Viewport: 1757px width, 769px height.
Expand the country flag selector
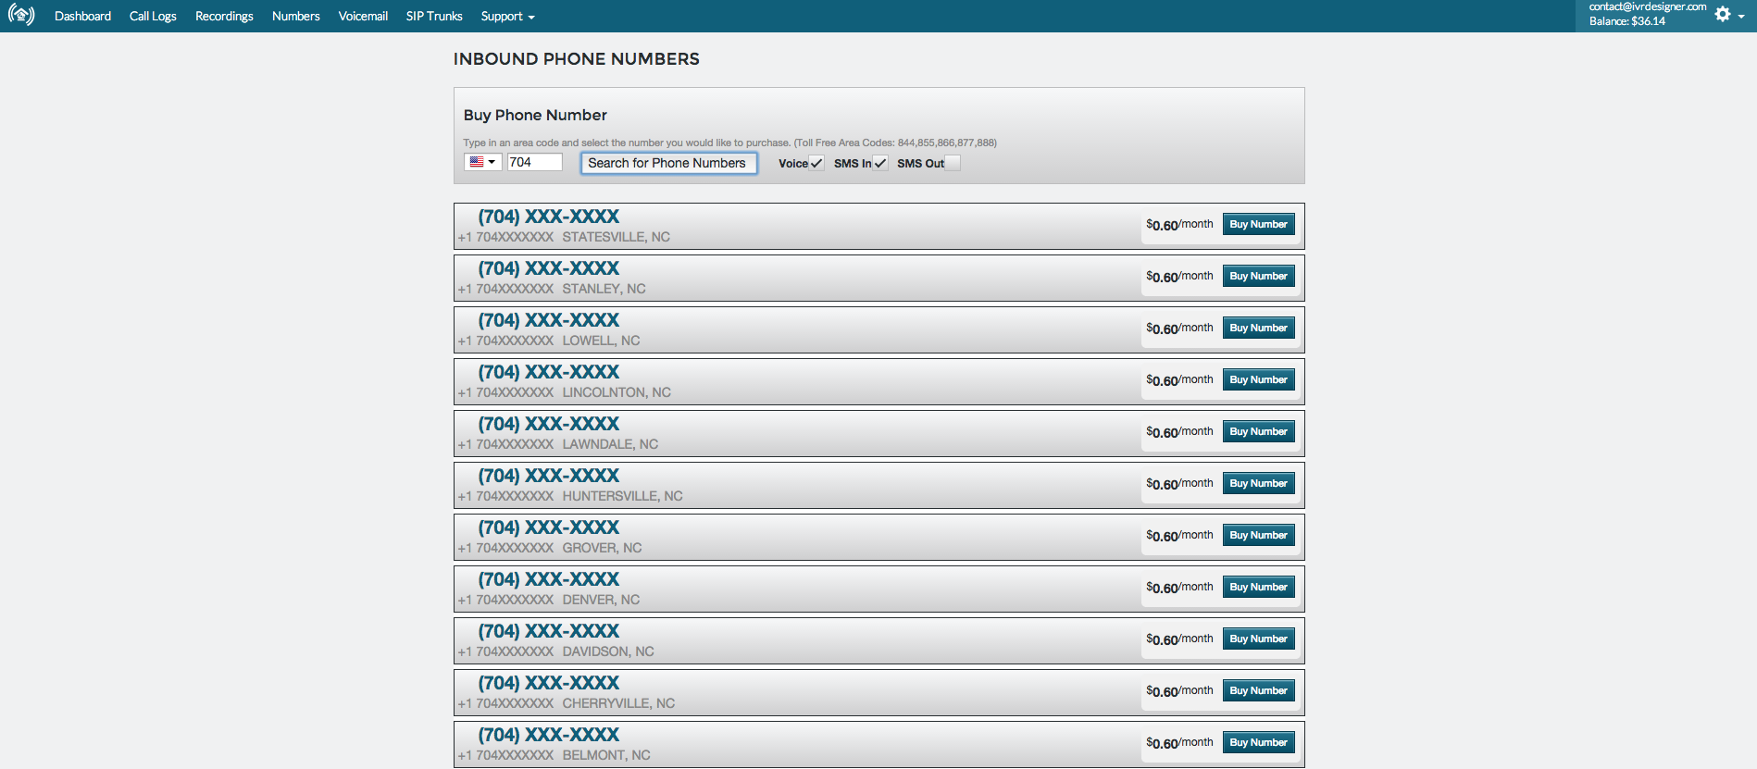(x=482, y=162)
